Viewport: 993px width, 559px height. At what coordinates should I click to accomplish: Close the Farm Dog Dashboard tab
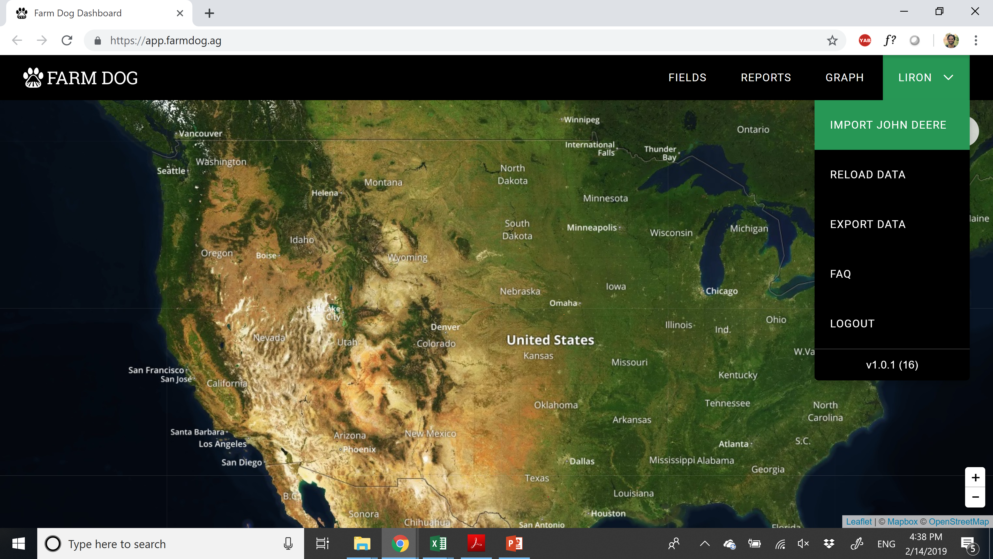point(180,13)
